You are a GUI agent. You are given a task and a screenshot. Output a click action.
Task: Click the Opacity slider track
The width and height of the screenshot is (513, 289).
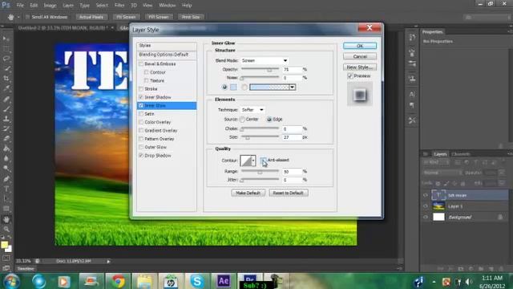click(260, 69)
